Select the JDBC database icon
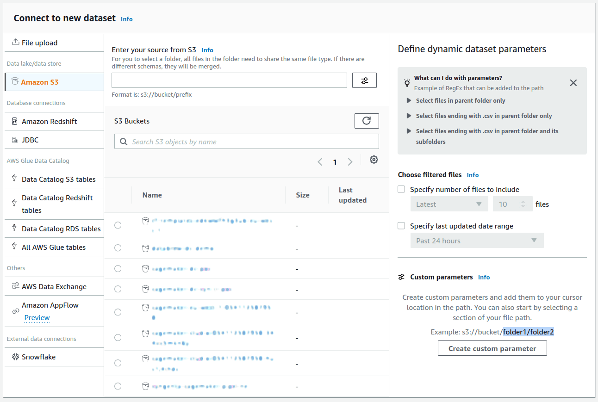598x402 pixels. (x=14, y=140)
